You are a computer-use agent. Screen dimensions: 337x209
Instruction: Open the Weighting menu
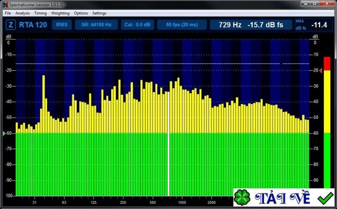[60, 13]
